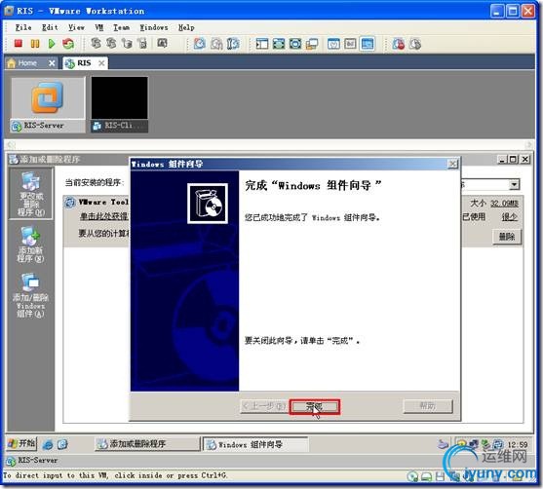Open the View menu

(x=76, y=27)
